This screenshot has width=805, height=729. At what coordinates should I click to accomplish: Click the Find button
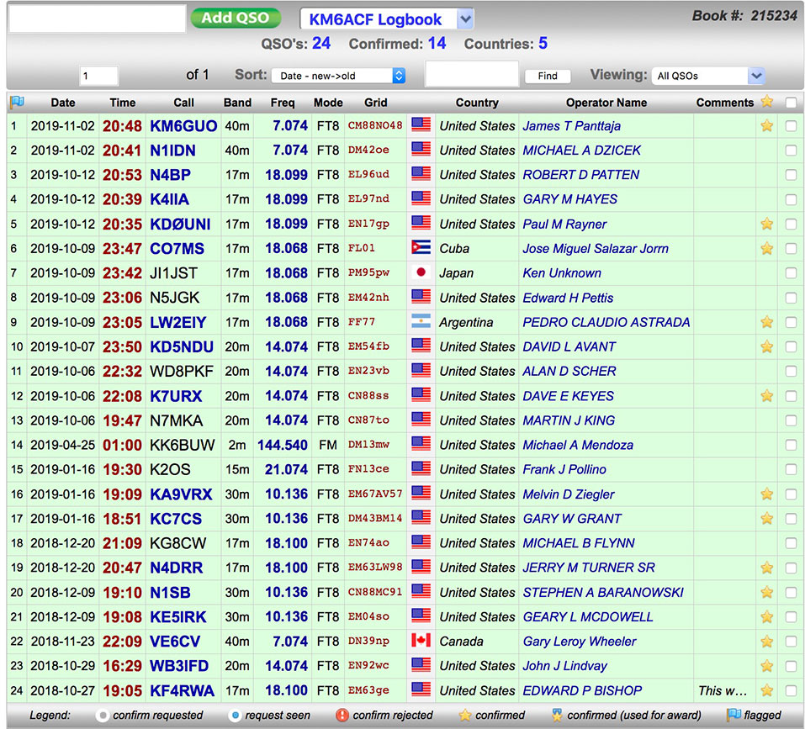click(548, 76)
